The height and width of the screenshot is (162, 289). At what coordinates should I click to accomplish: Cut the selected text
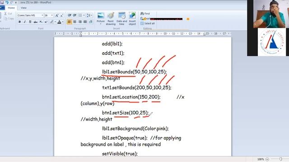pos(8,13)
